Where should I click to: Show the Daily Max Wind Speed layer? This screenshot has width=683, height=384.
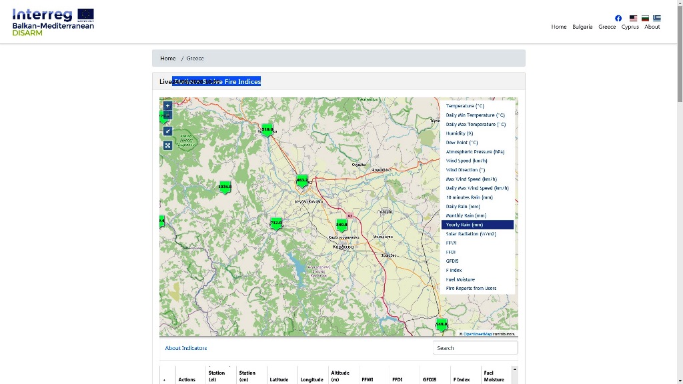tap(478, 188)
